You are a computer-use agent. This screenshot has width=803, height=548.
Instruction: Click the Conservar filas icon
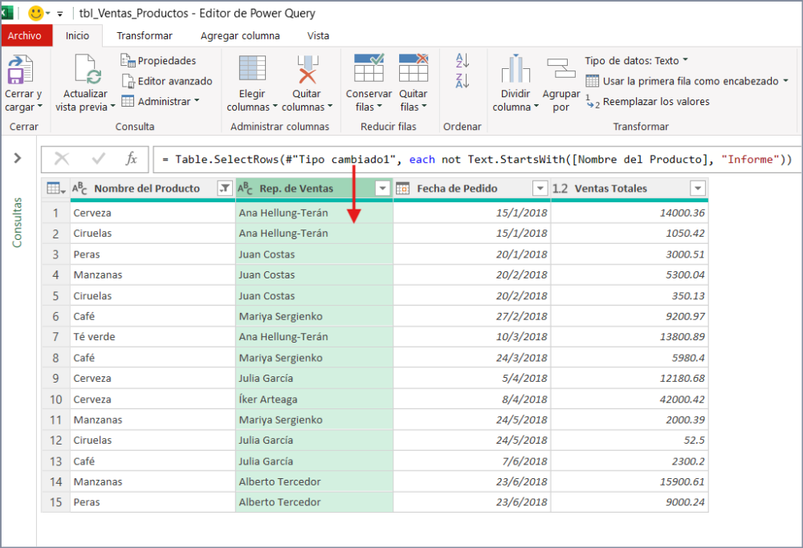[x=369, y=68]
